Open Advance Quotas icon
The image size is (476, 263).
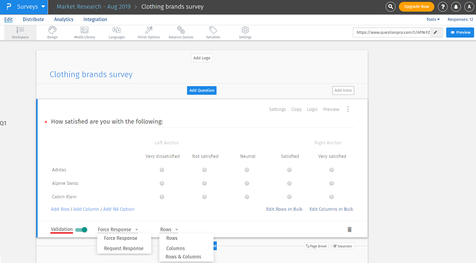pyautogui.click(x=181, y=31)
